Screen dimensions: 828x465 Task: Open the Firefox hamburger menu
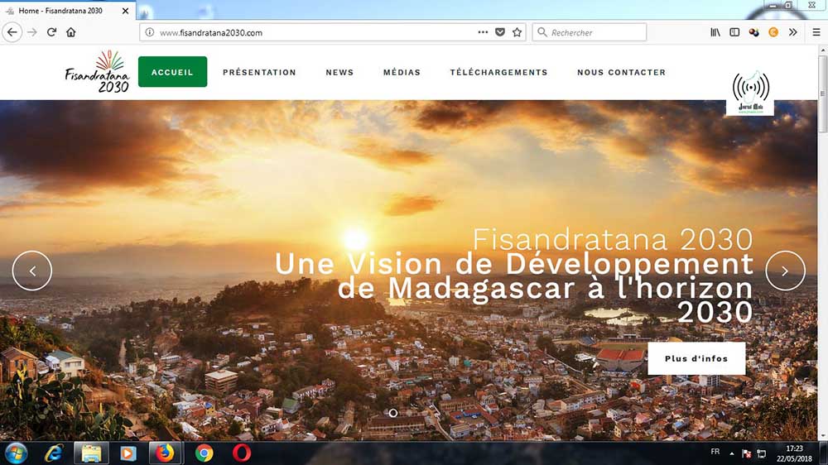[x=816, y=32]
